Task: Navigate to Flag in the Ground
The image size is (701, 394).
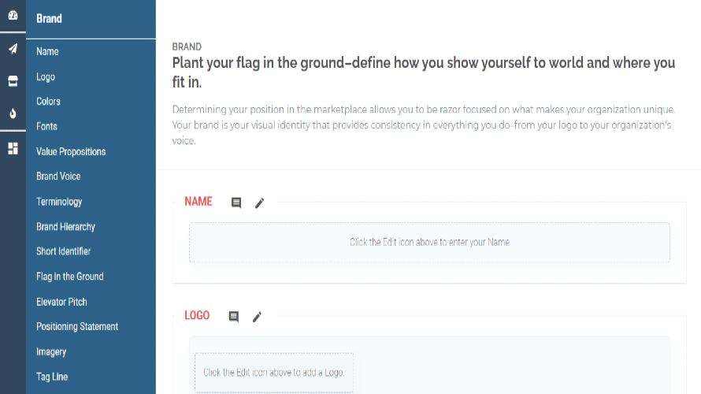Action: tap(70, 277)
